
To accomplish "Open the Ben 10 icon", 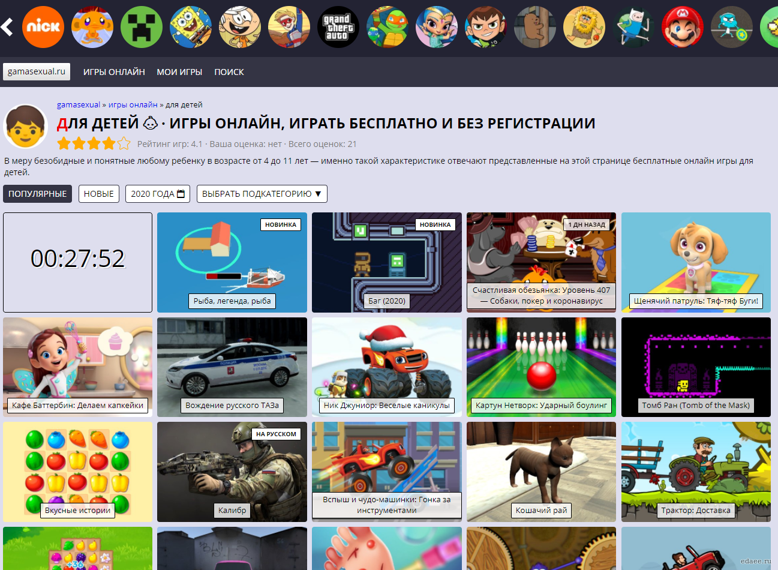I will [x=486, y=27].
